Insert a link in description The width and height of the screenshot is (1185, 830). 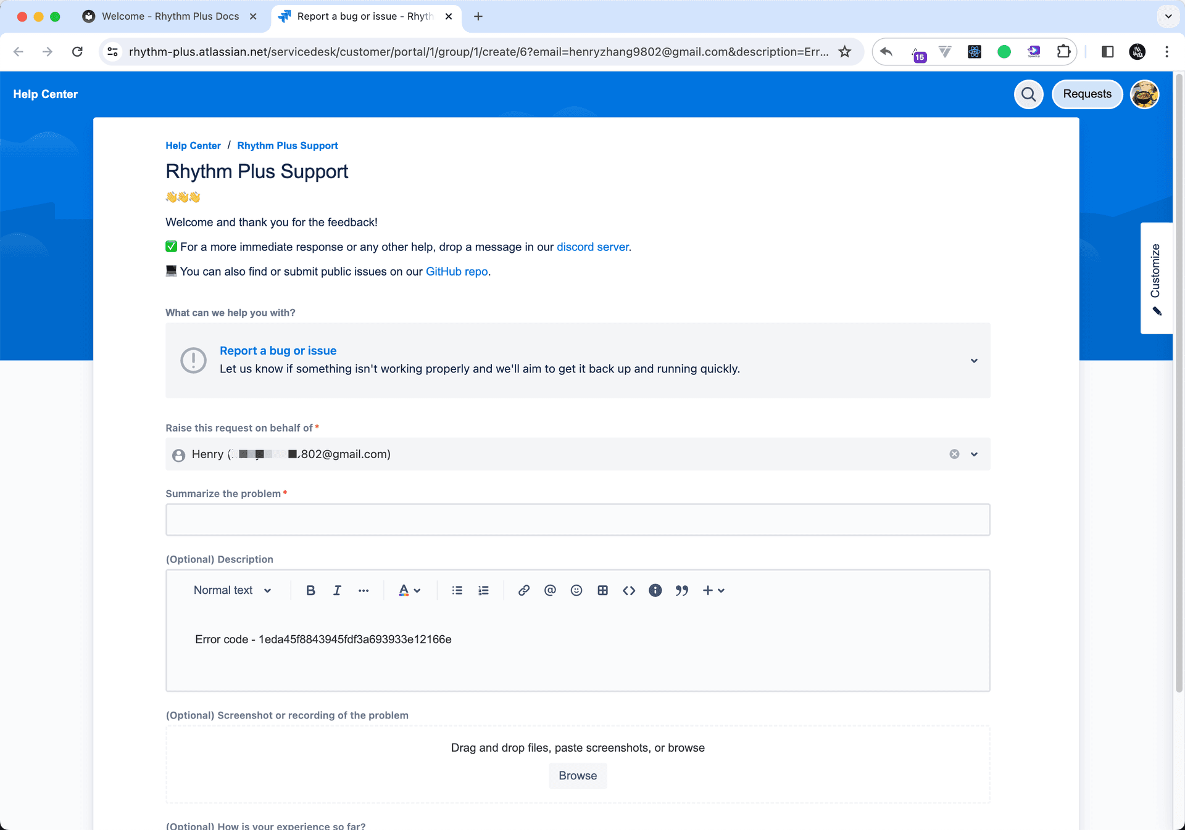click(523, 591)
